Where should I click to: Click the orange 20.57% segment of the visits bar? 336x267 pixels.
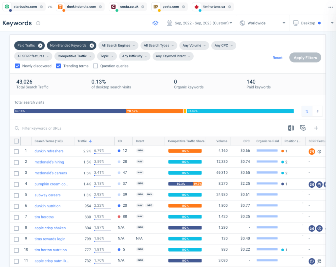point(154,111)
